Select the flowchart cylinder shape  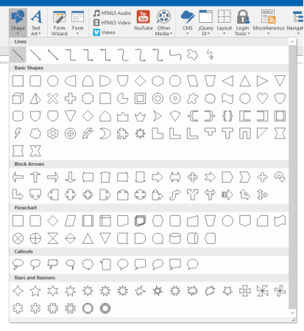click(175, 238)
